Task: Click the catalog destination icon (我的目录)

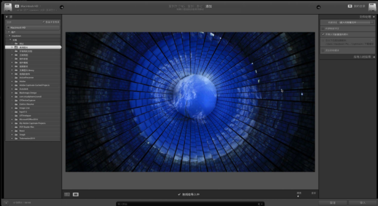Action: point(349,6)
